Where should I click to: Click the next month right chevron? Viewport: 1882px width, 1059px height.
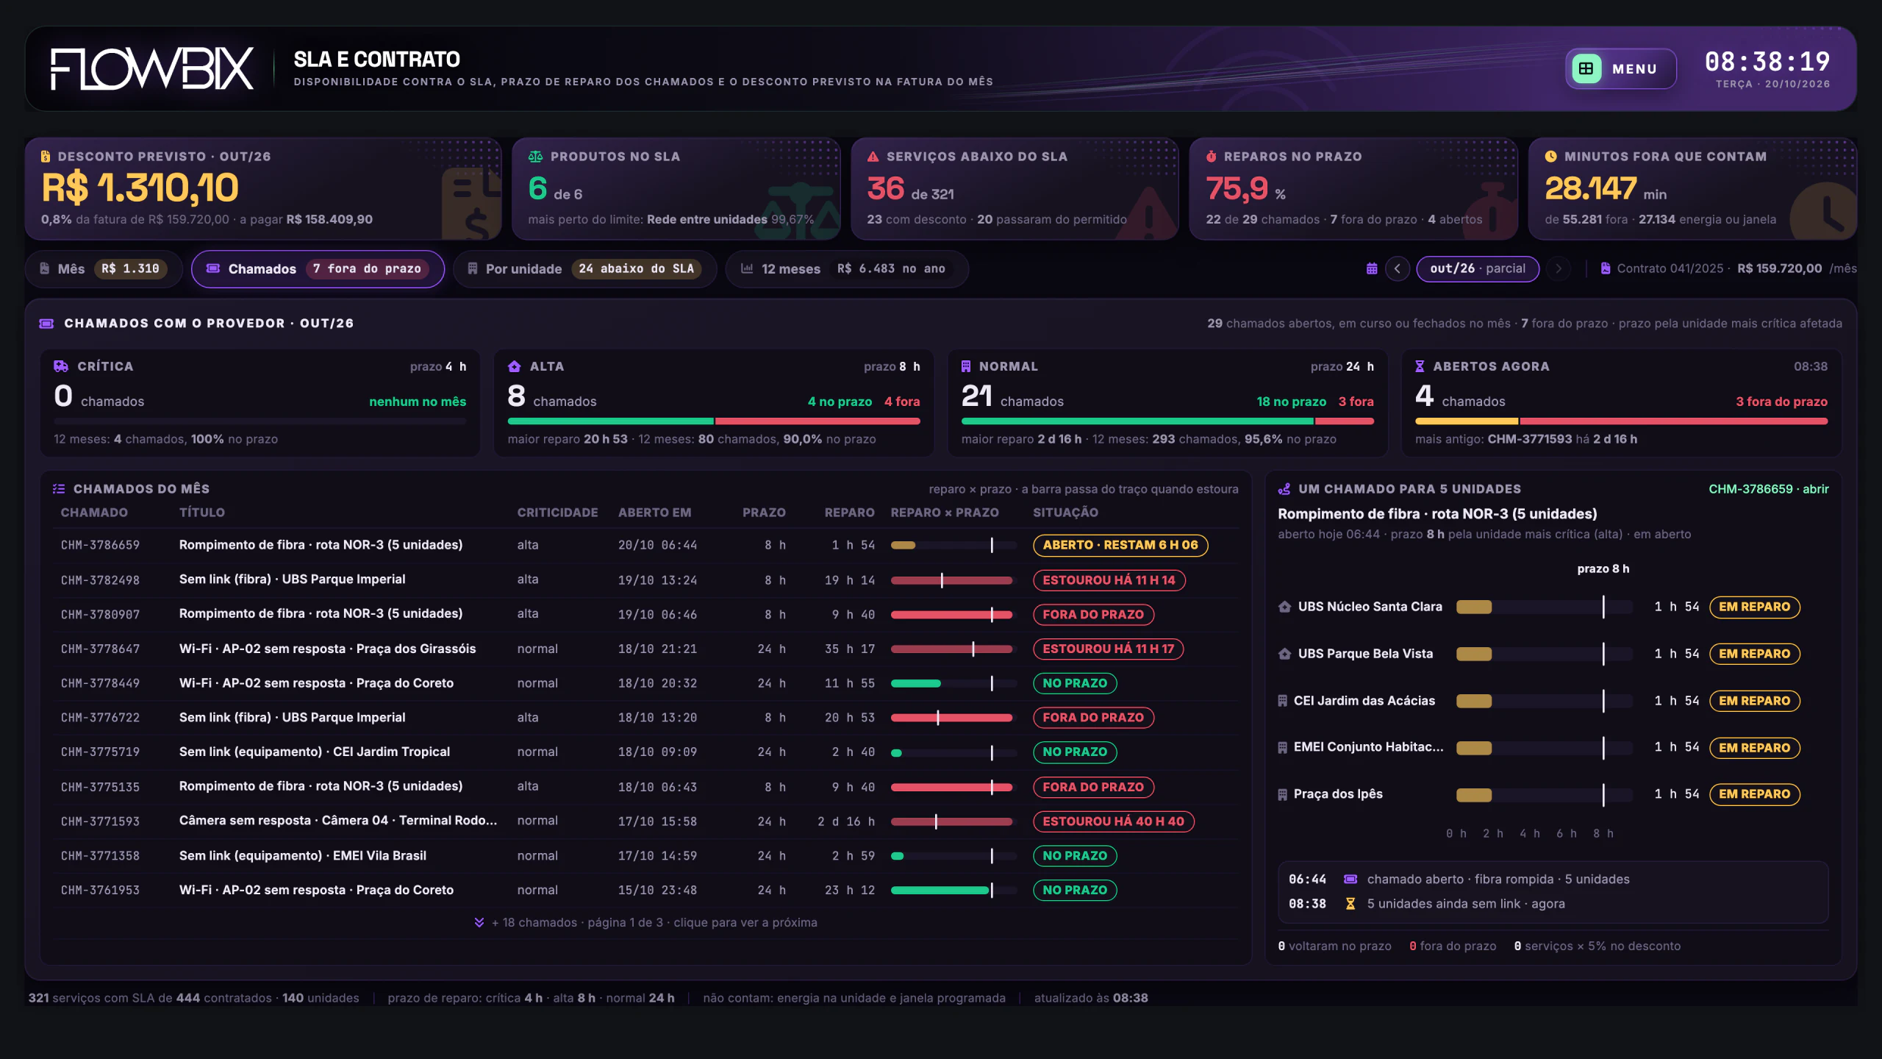coord(1558,268)
